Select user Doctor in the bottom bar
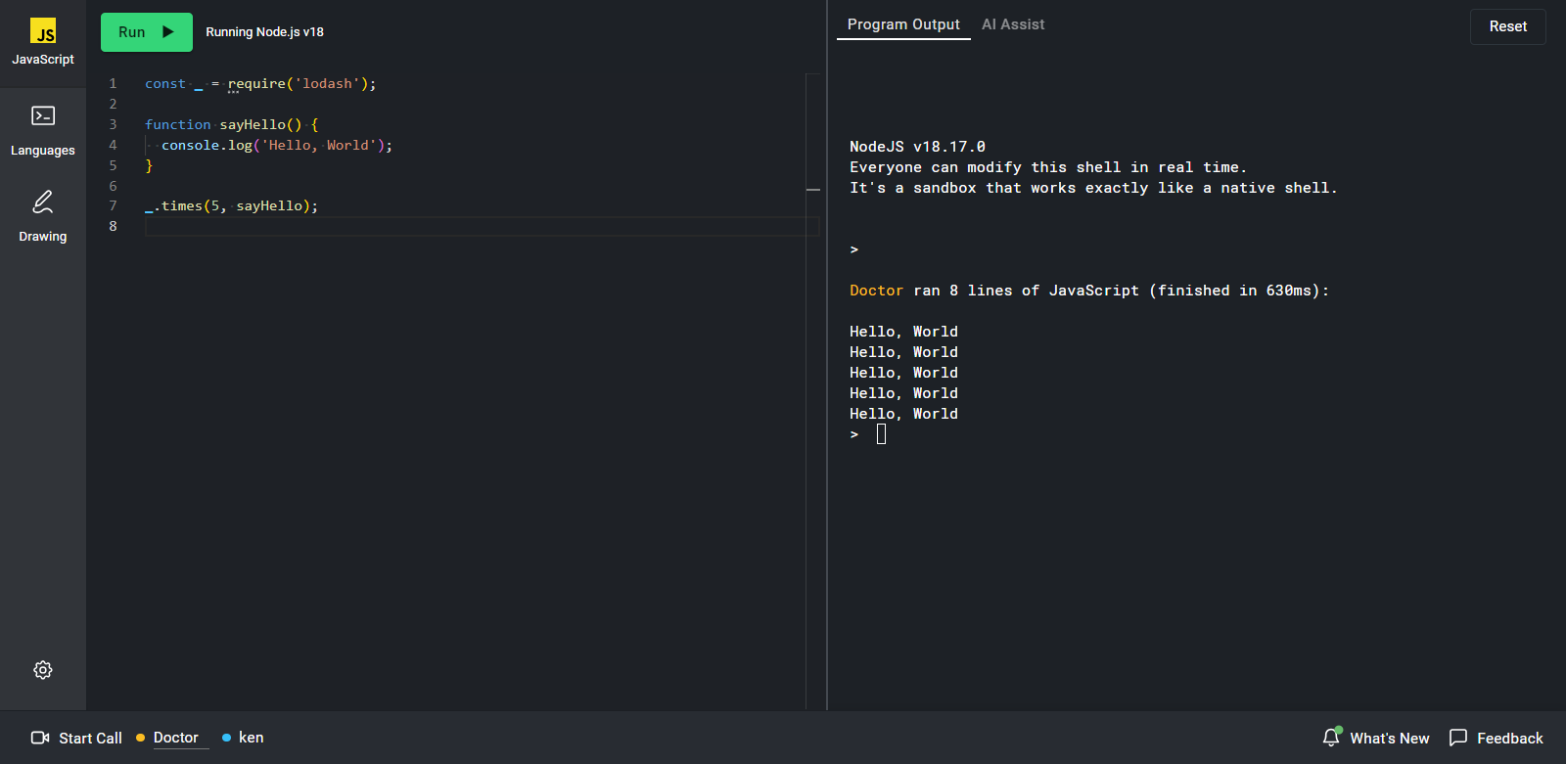Viewport: 1566px width, 764px height. [x=175, y=738]
